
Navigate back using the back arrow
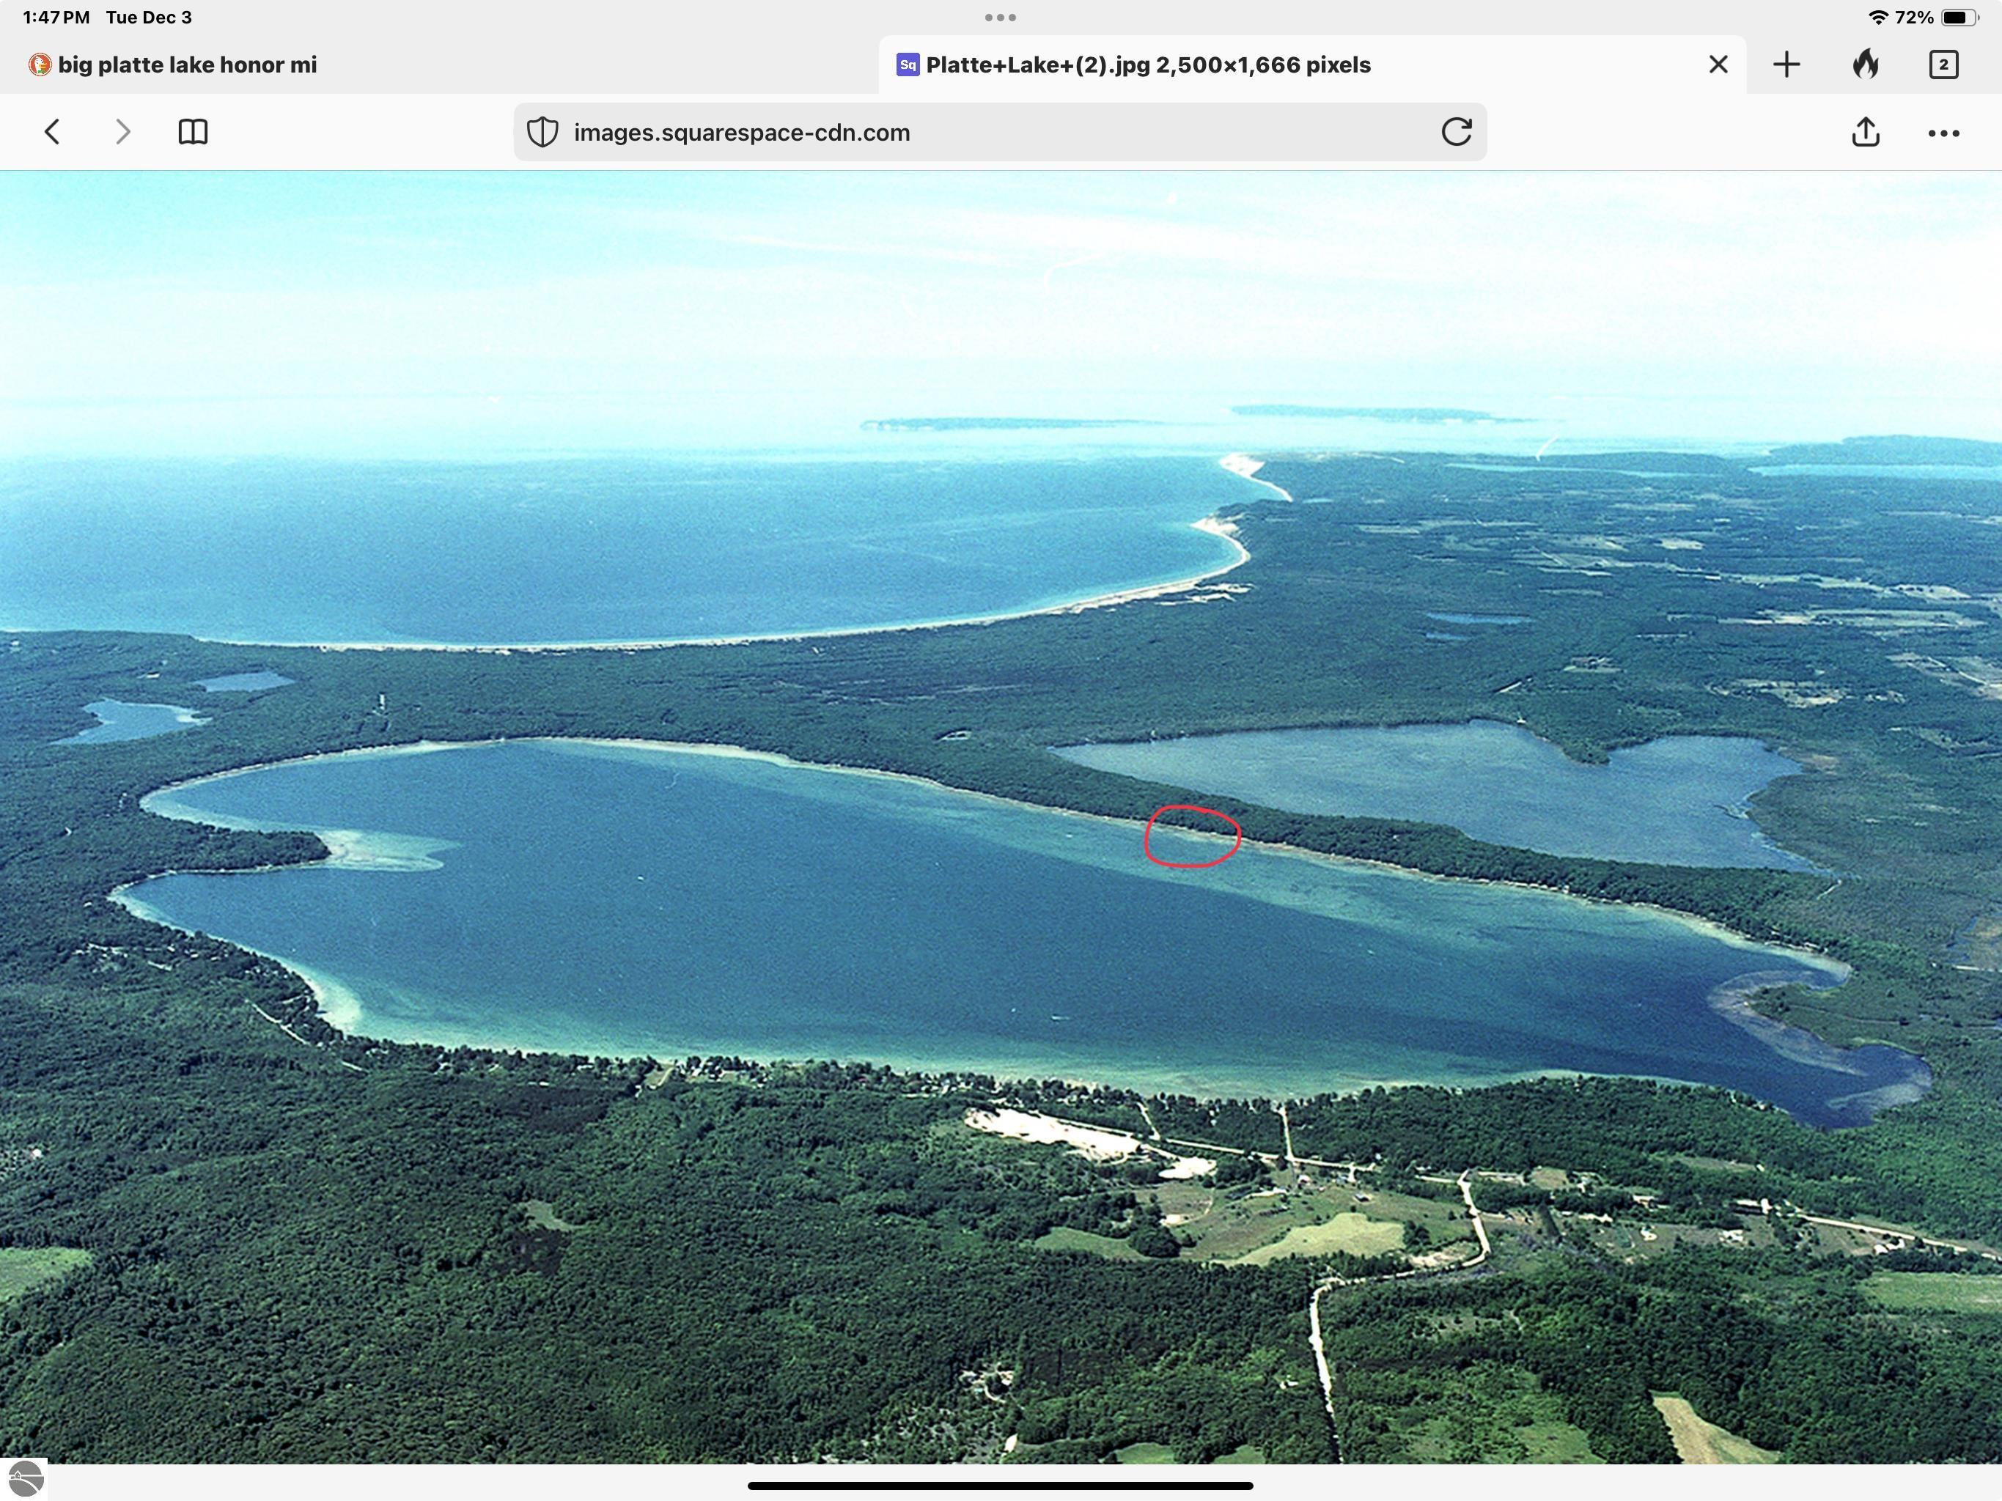pyautogui.click(x=51, y=132)
